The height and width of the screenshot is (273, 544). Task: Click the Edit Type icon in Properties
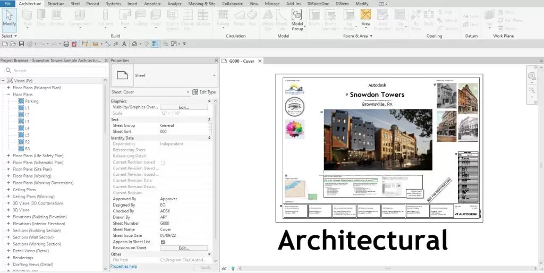[195, 92]
